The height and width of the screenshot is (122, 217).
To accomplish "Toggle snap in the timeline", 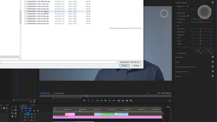I will 26,111.
